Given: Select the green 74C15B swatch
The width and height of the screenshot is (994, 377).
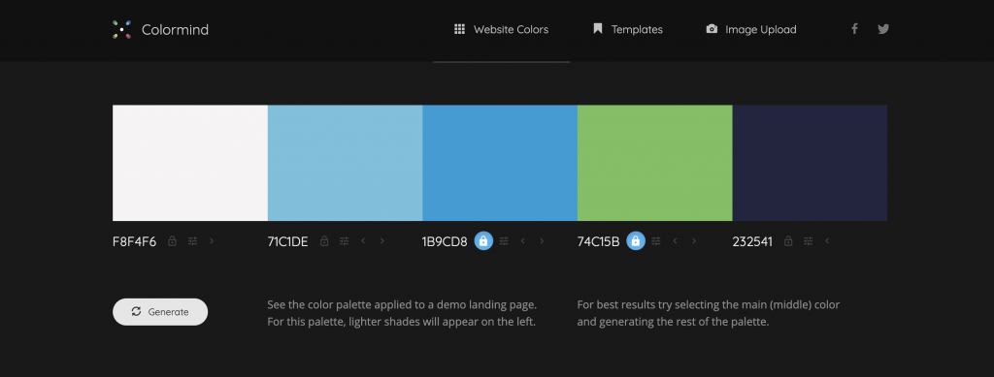Looking at the screenshot, I should coord(655,163).
